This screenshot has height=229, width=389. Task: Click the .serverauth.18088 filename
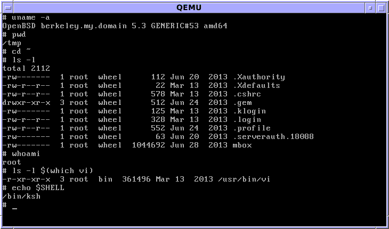273,136
